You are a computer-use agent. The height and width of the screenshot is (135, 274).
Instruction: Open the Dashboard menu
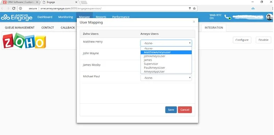45,17
